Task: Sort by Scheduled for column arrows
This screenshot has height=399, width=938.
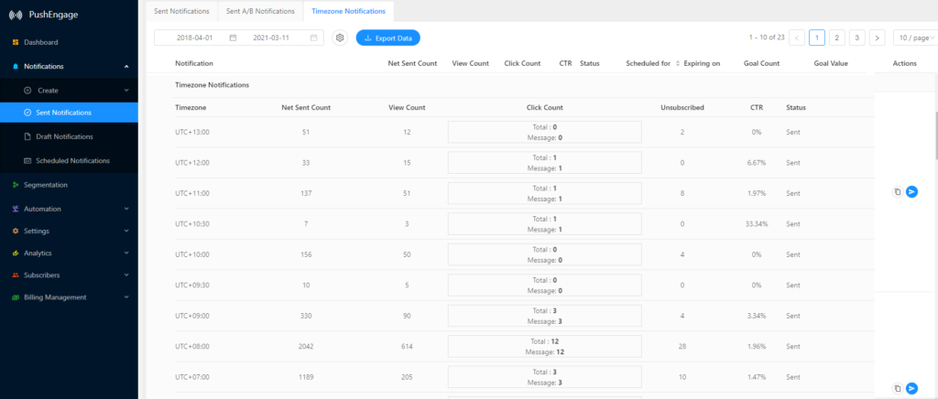Action: (x=678, y=63)
